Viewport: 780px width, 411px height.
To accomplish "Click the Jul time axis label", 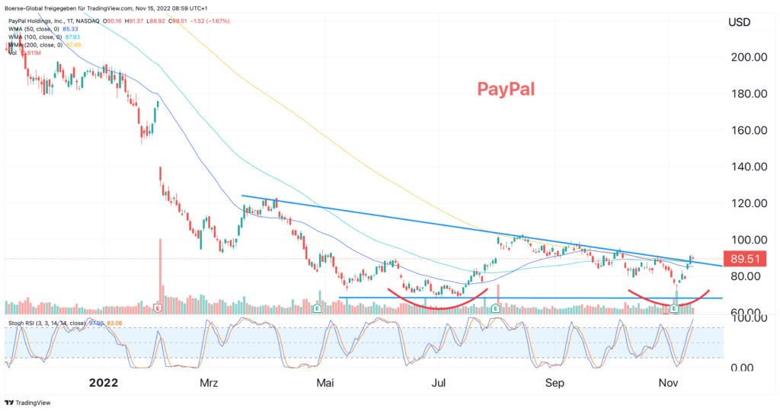I will click(x=438, y=383).
